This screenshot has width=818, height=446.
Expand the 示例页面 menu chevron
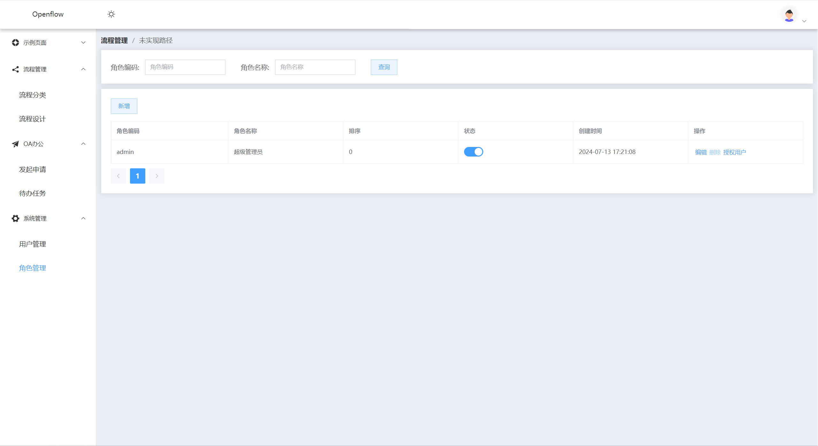[x=83, y=42]
